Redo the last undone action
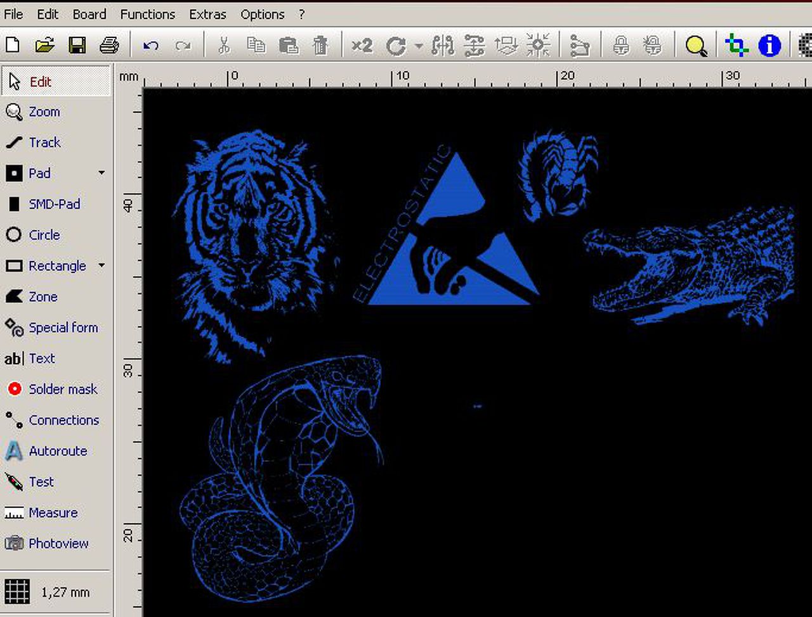The width and height of the screenshot is (812, 617). (x=183, y=46)
